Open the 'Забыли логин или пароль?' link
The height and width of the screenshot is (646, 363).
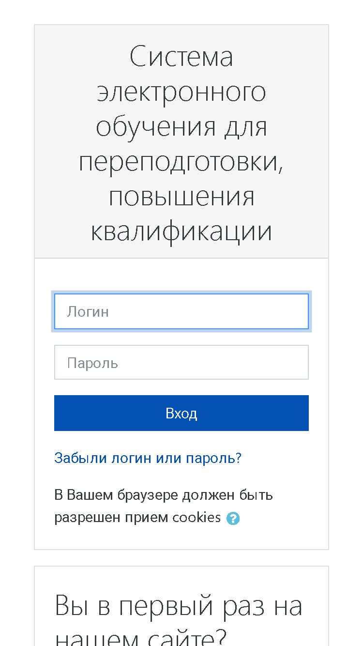click(x=148, y=458)
